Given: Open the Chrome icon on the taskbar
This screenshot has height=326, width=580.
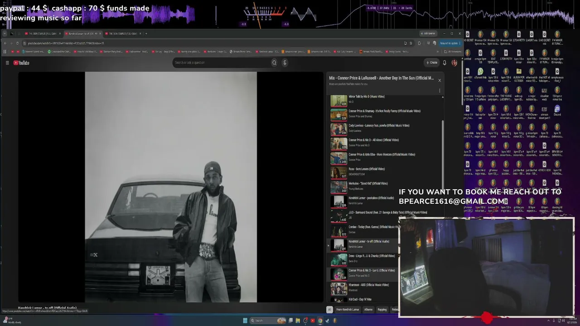Looking at the screenshot, I should (320, 321).
